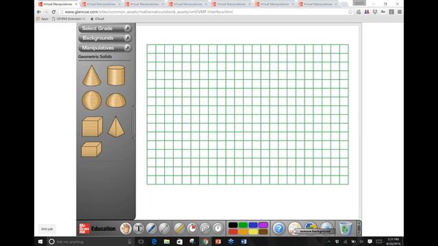The image size is (438, 246).
Task: Open File Explorer from taskbar
Action: click(167, 241)
